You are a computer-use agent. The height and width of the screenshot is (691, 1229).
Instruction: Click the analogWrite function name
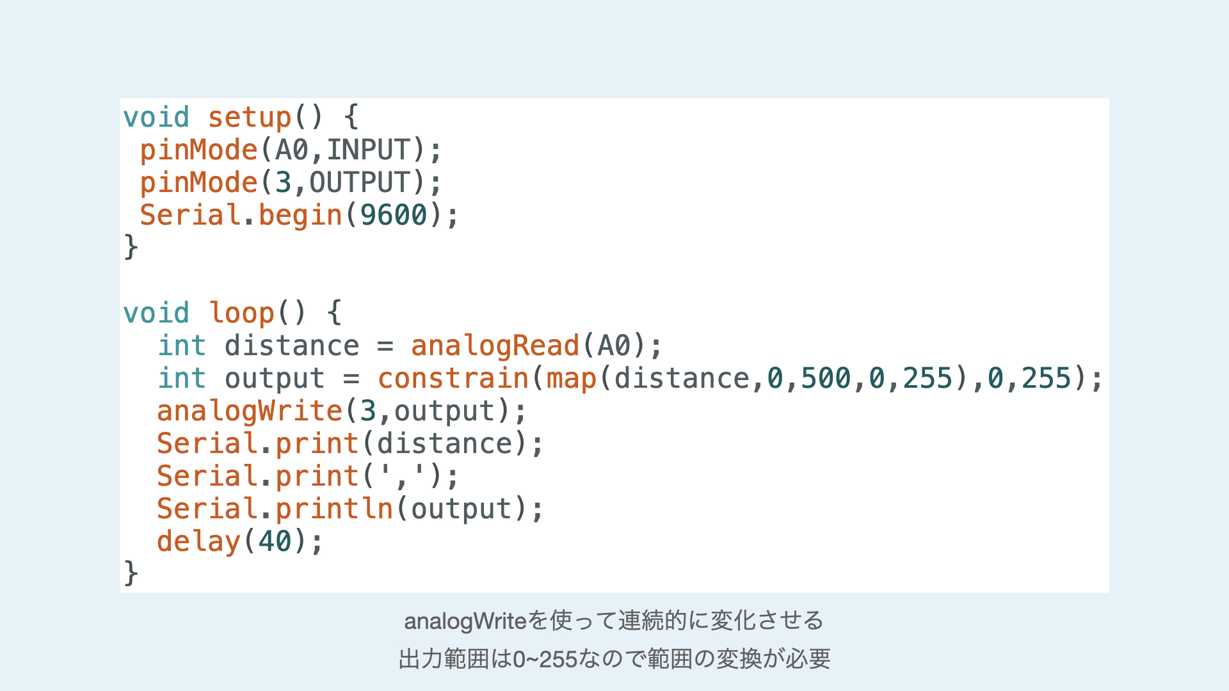click(250, 411)
